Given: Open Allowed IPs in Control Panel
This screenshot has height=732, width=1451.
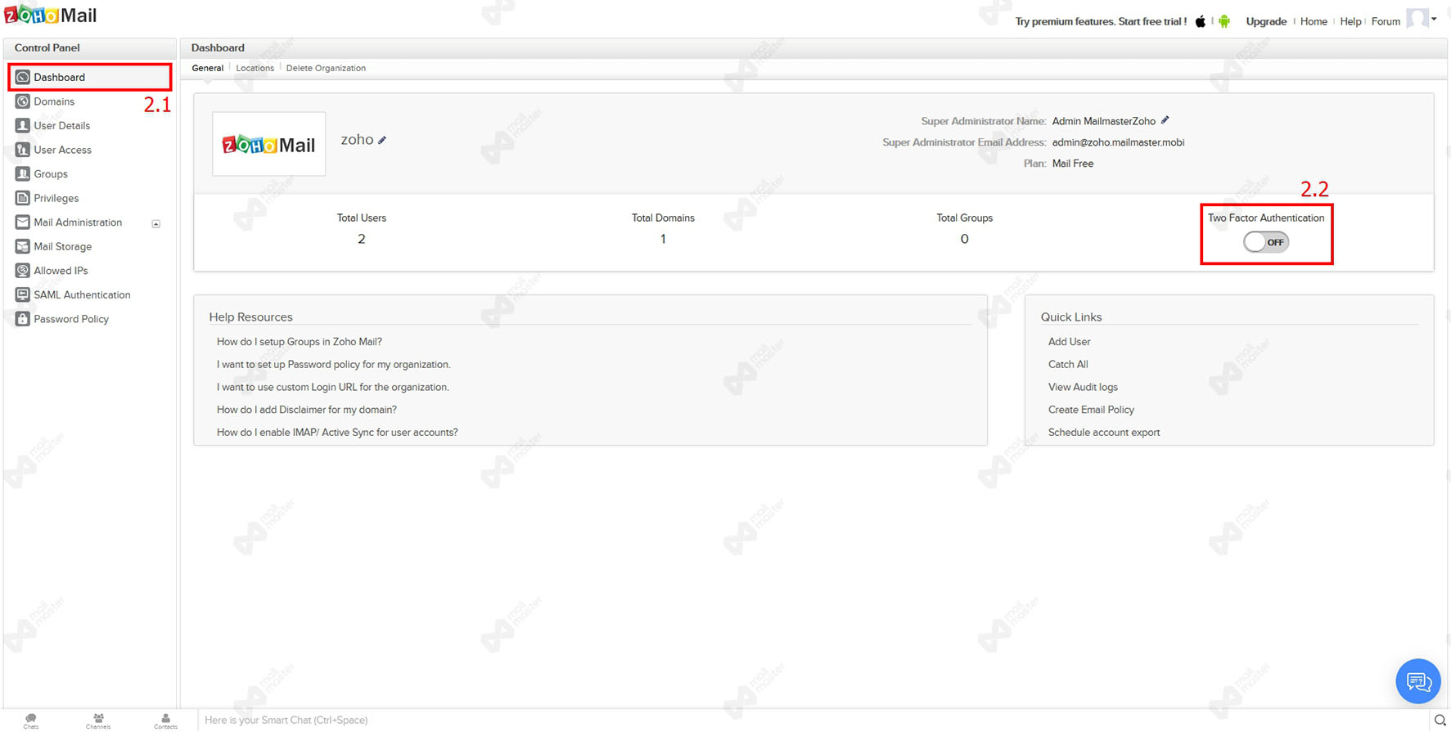Looking at the screenshot, I should (61, 271).
